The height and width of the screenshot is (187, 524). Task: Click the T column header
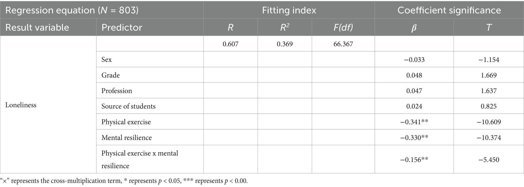tap(489, 27)
